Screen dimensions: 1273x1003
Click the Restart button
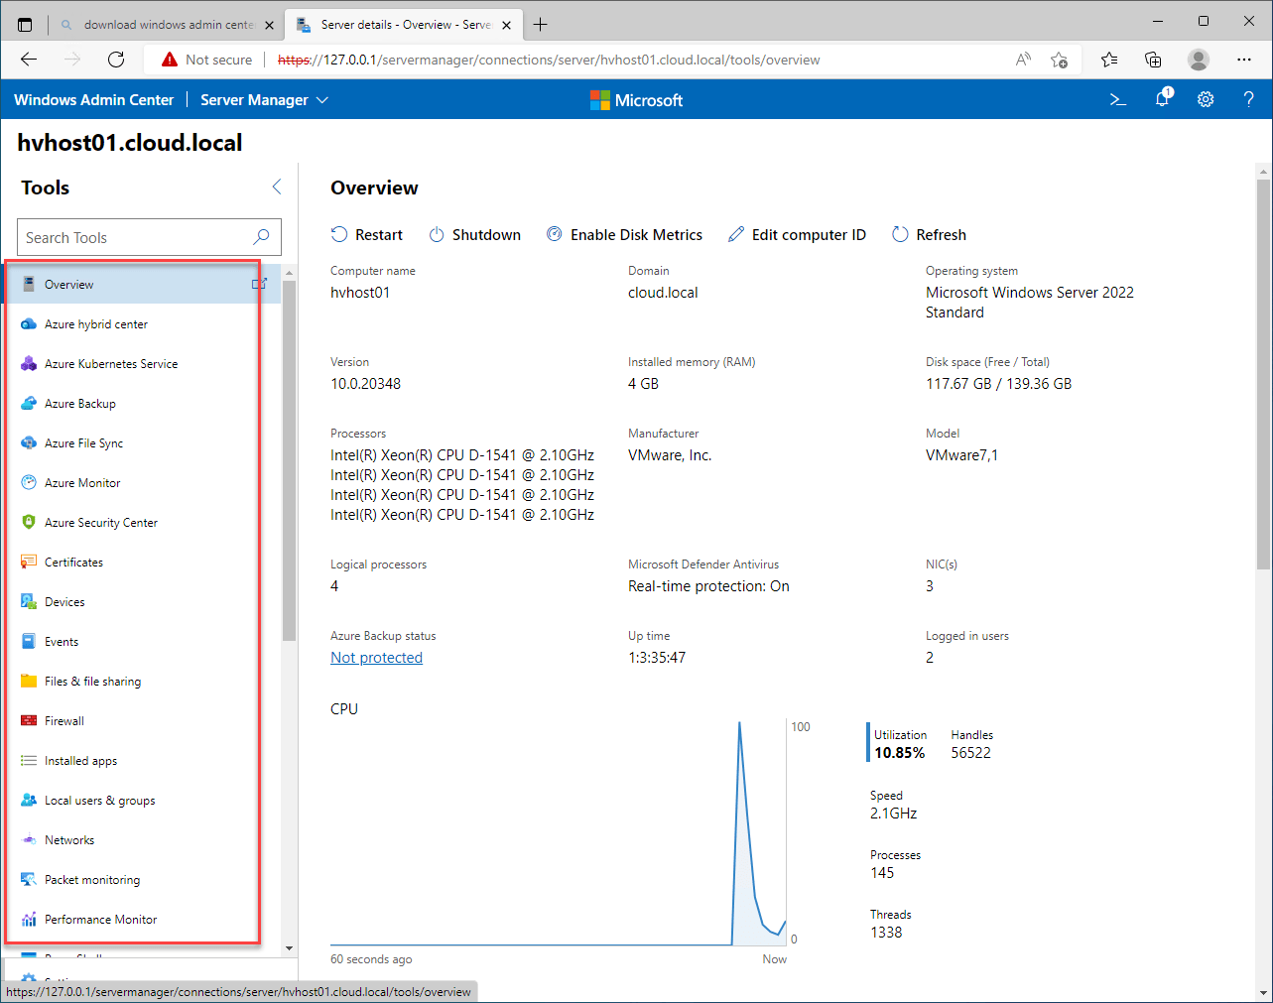pyautogui.click(x=367, y=235)
